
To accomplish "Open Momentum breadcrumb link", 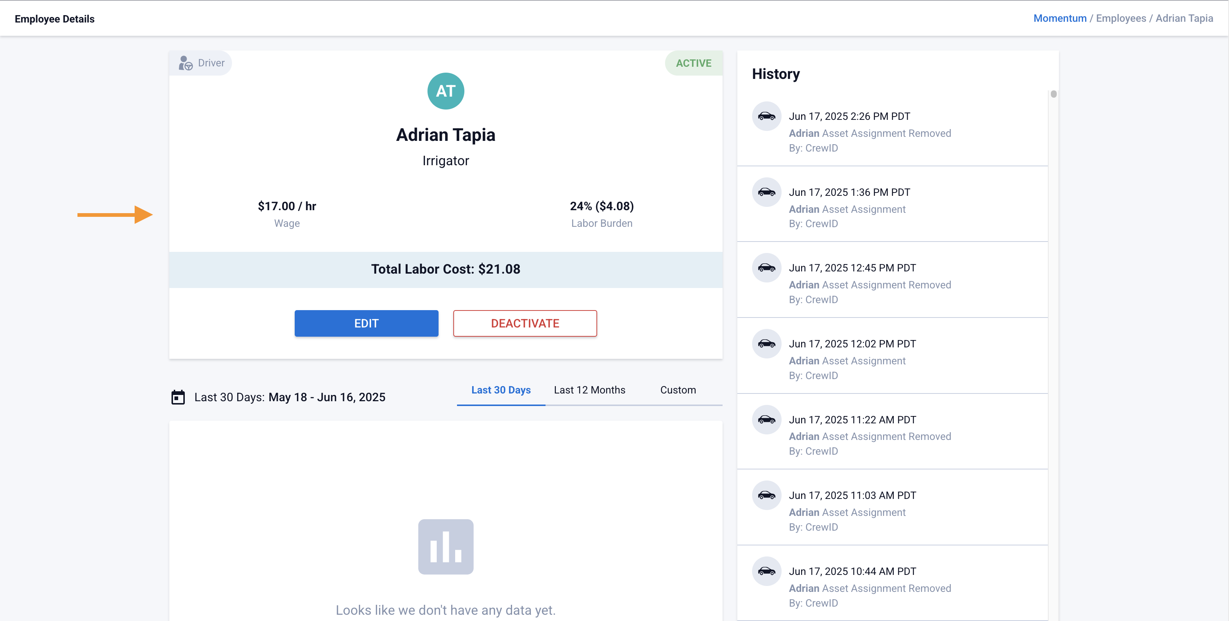I will (x=1059, y=18).
